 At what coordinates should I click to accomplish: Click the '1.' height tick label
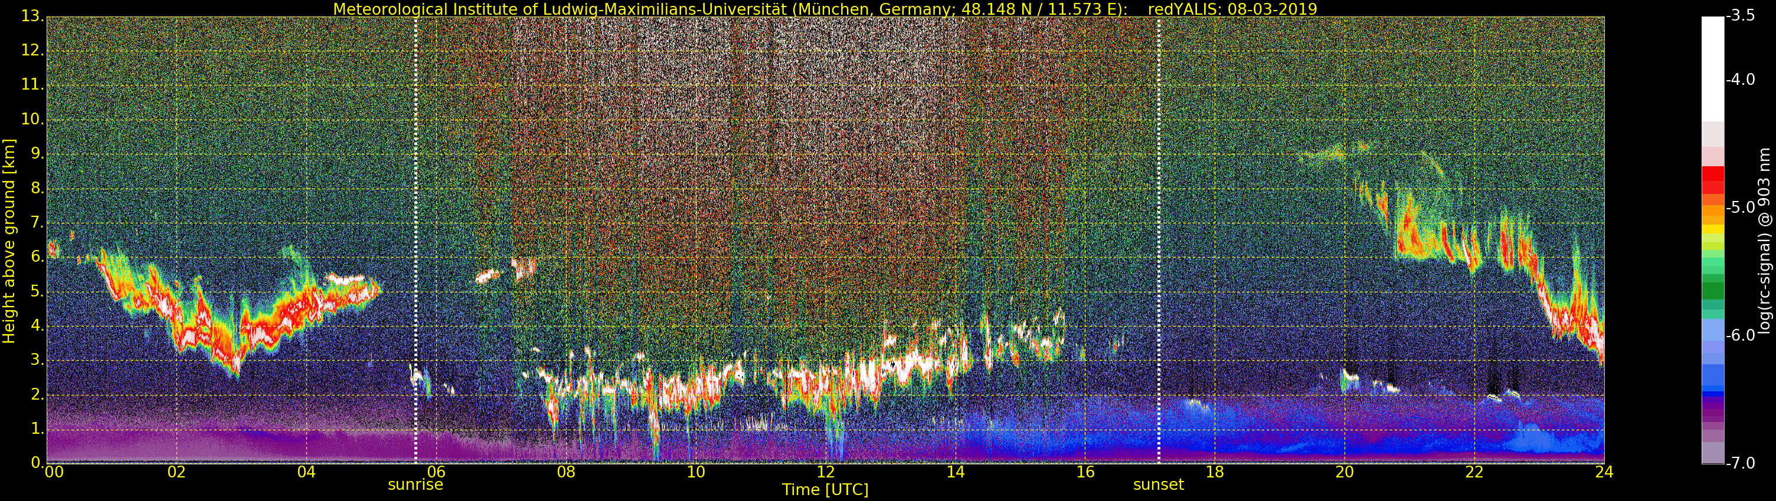tap(37, 429)
